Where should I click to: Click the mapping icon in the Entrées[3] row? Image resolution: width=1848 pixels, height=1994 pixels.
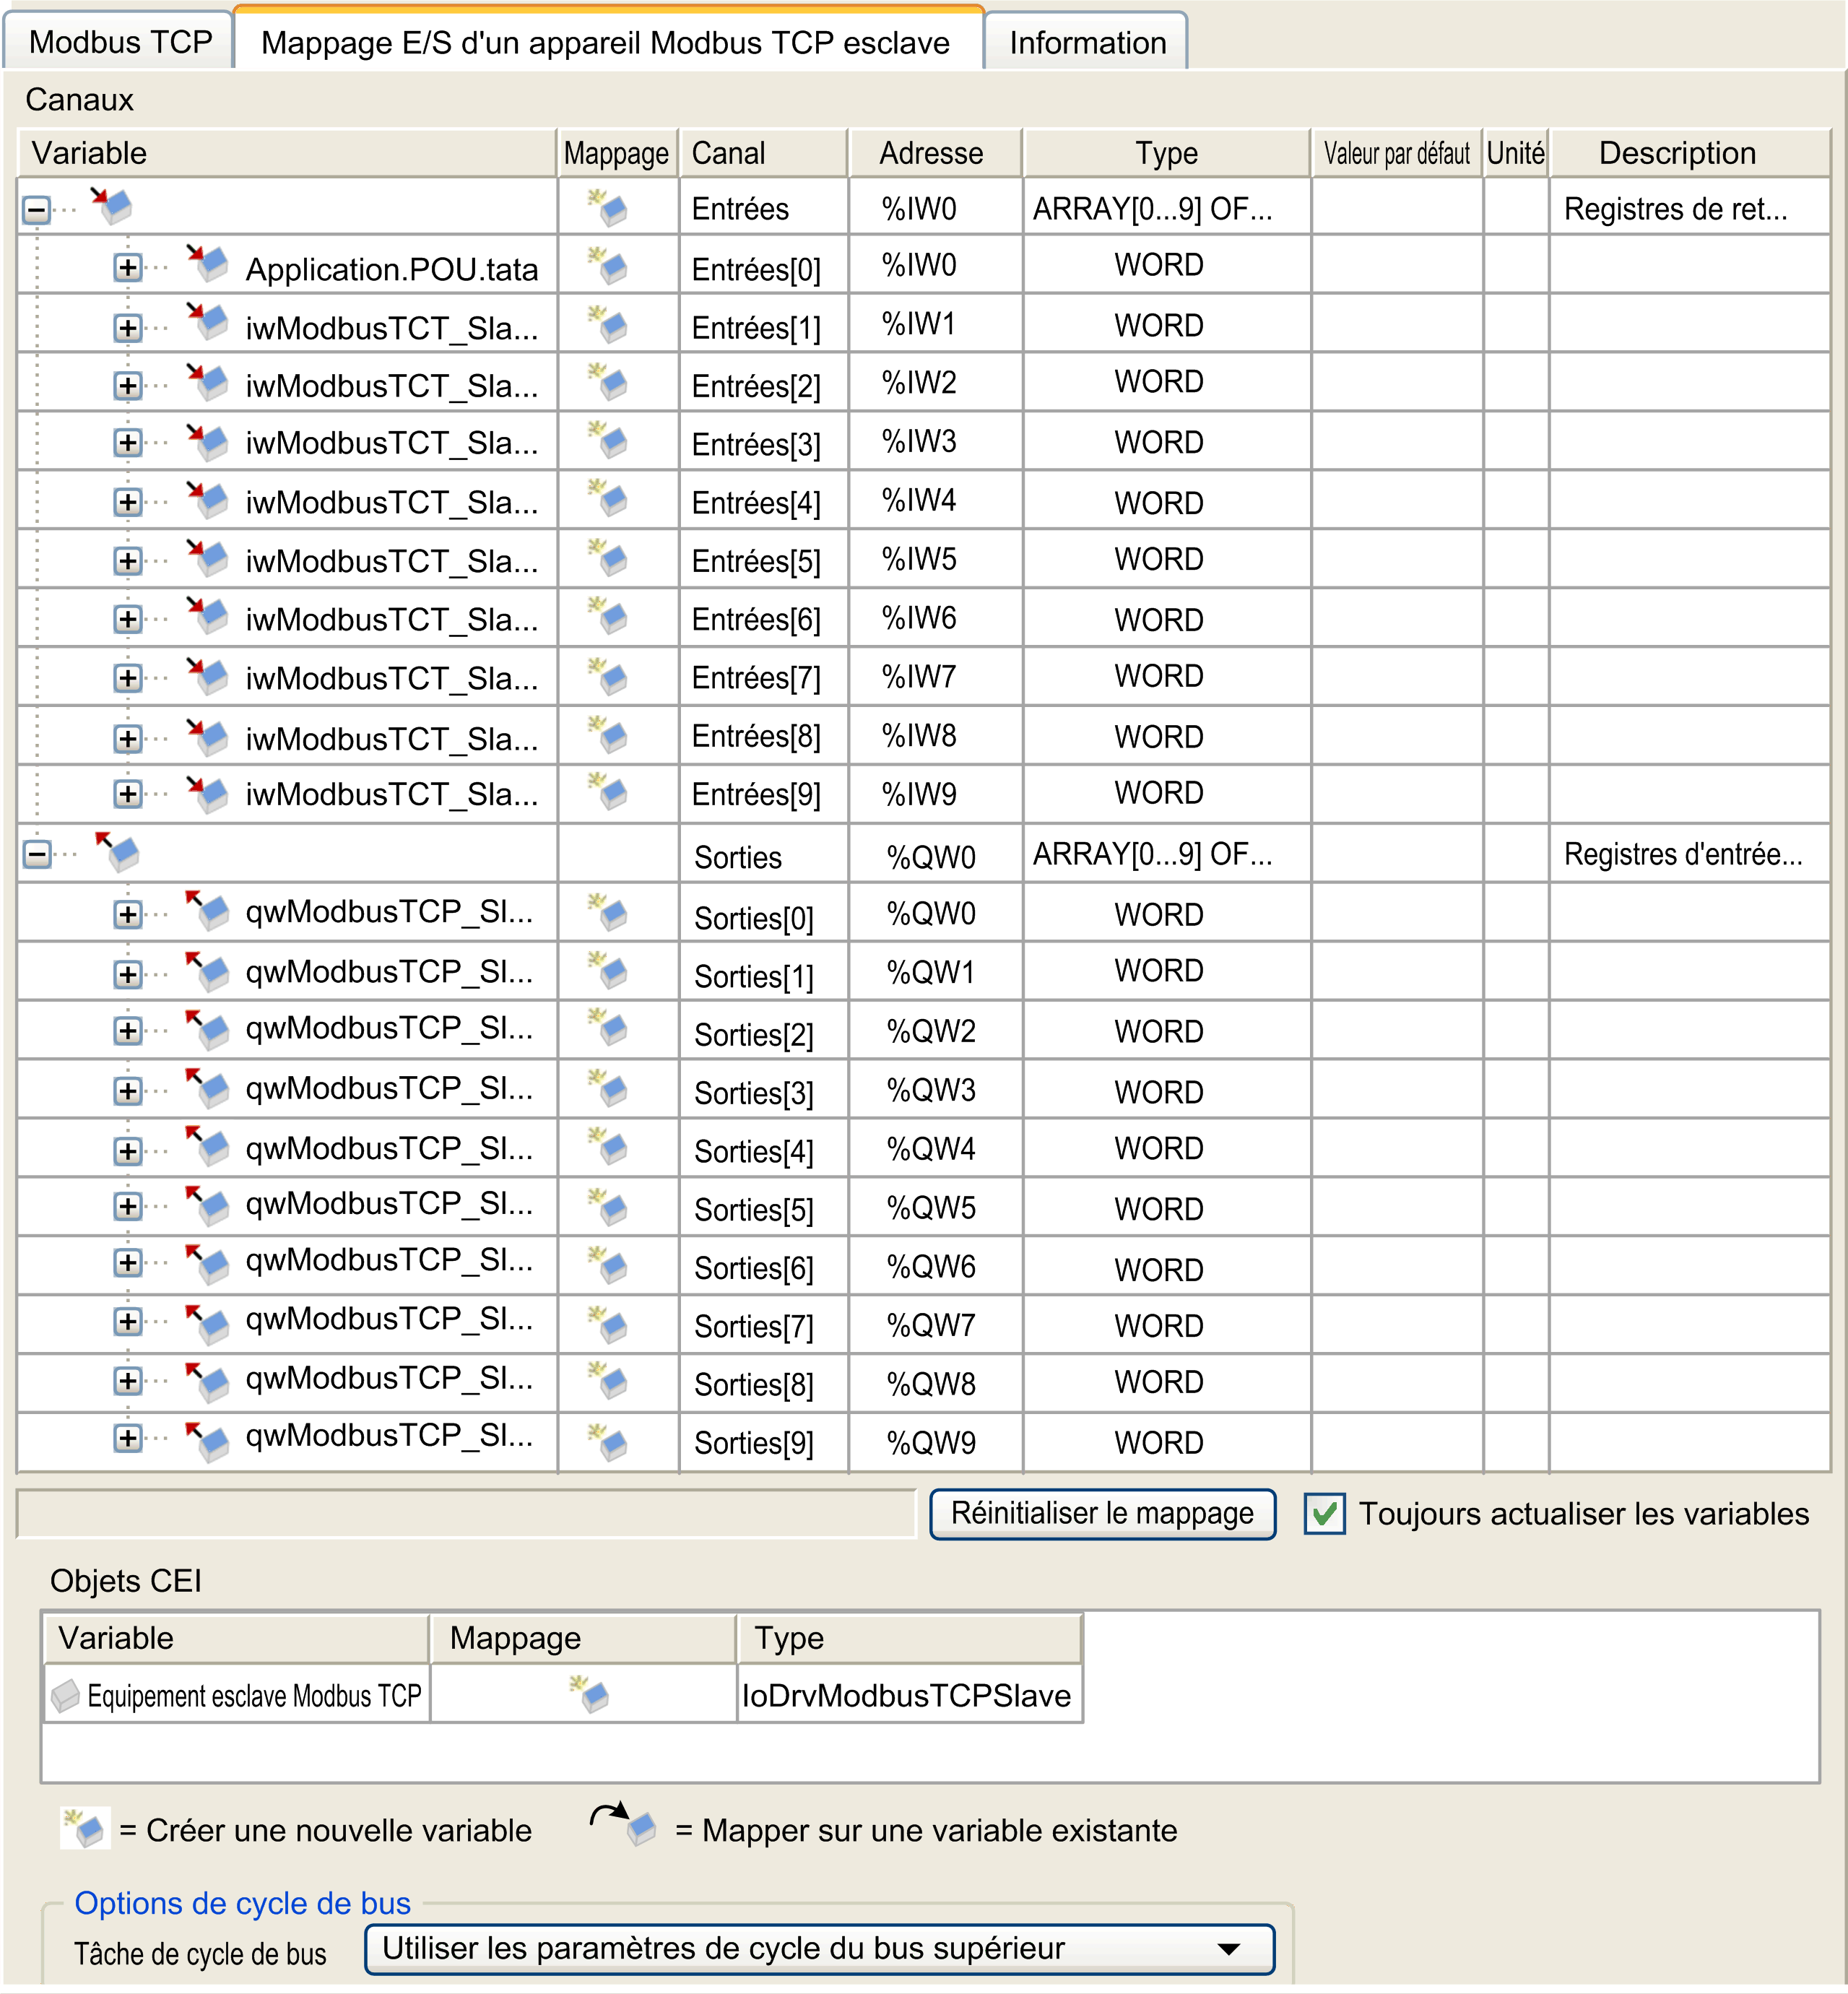tap(608, 441)
